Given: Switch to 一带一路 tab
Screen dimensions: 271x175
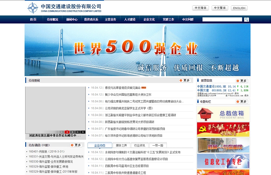Looking at the screenshot, I should tap(158, 145).
